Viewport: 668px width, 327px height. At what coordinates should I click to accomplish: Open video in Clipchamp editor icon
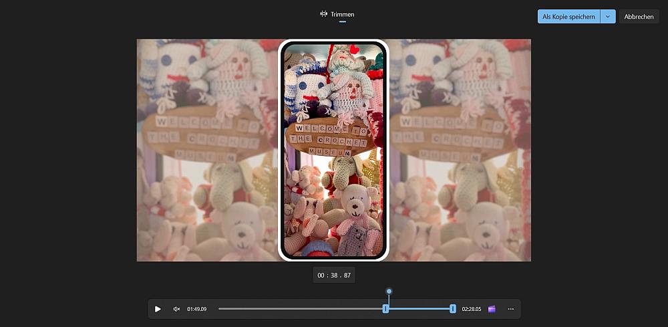[492, 309]
